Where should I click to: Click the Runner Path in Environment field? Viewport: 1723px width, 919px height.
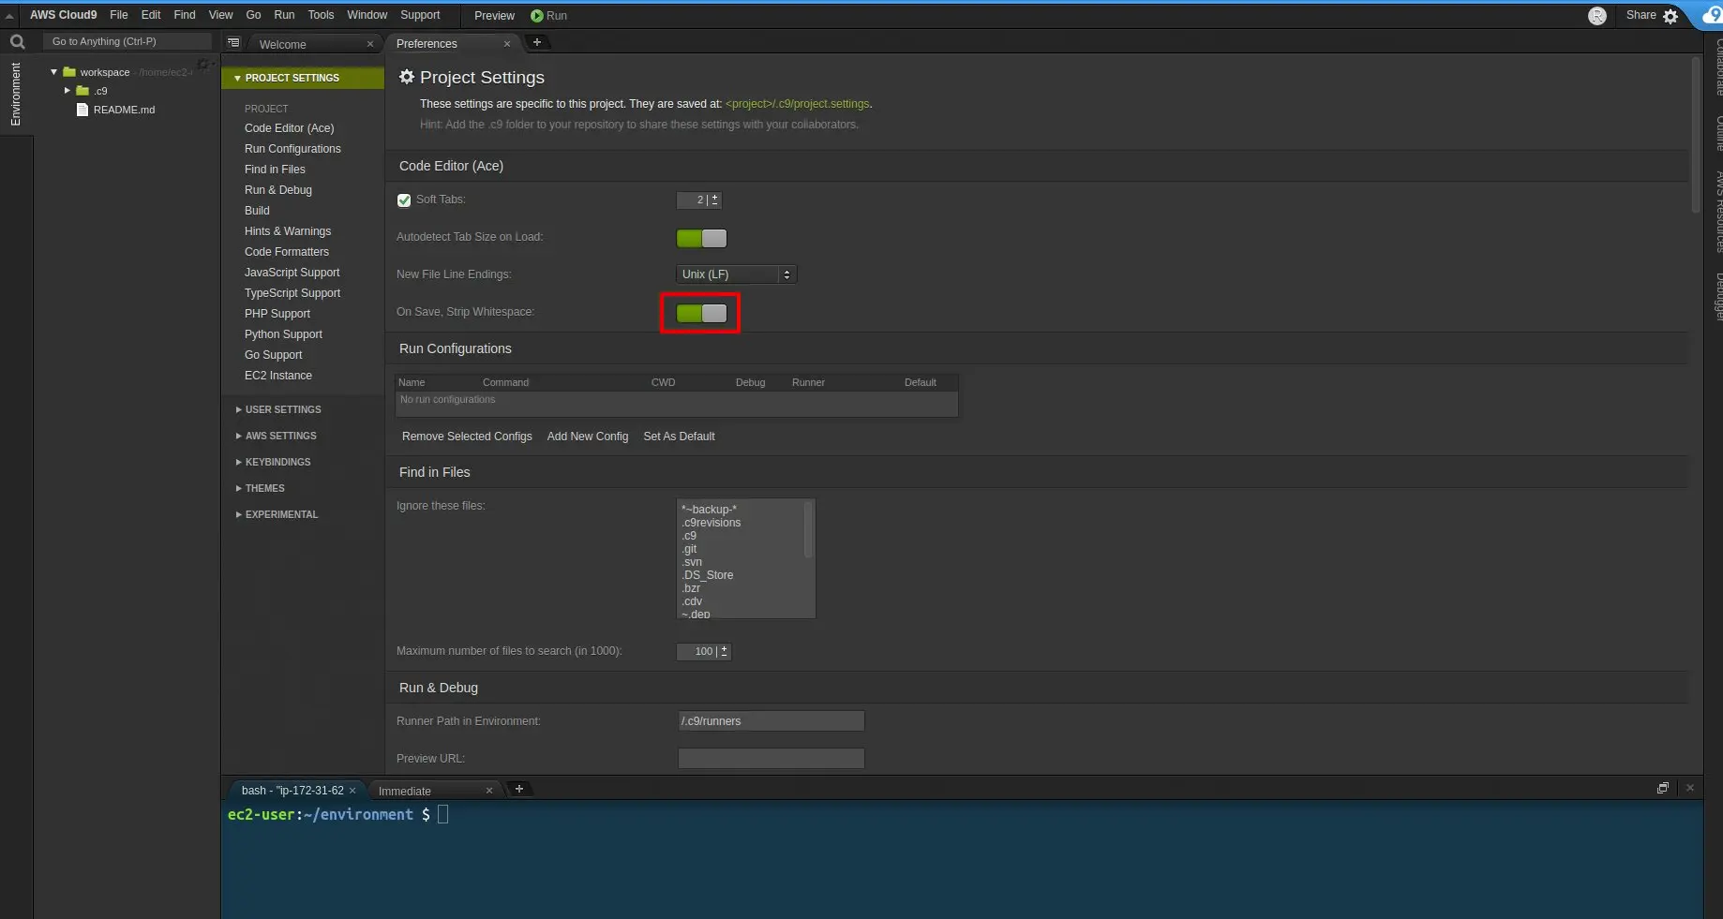[x=771, y=720]
